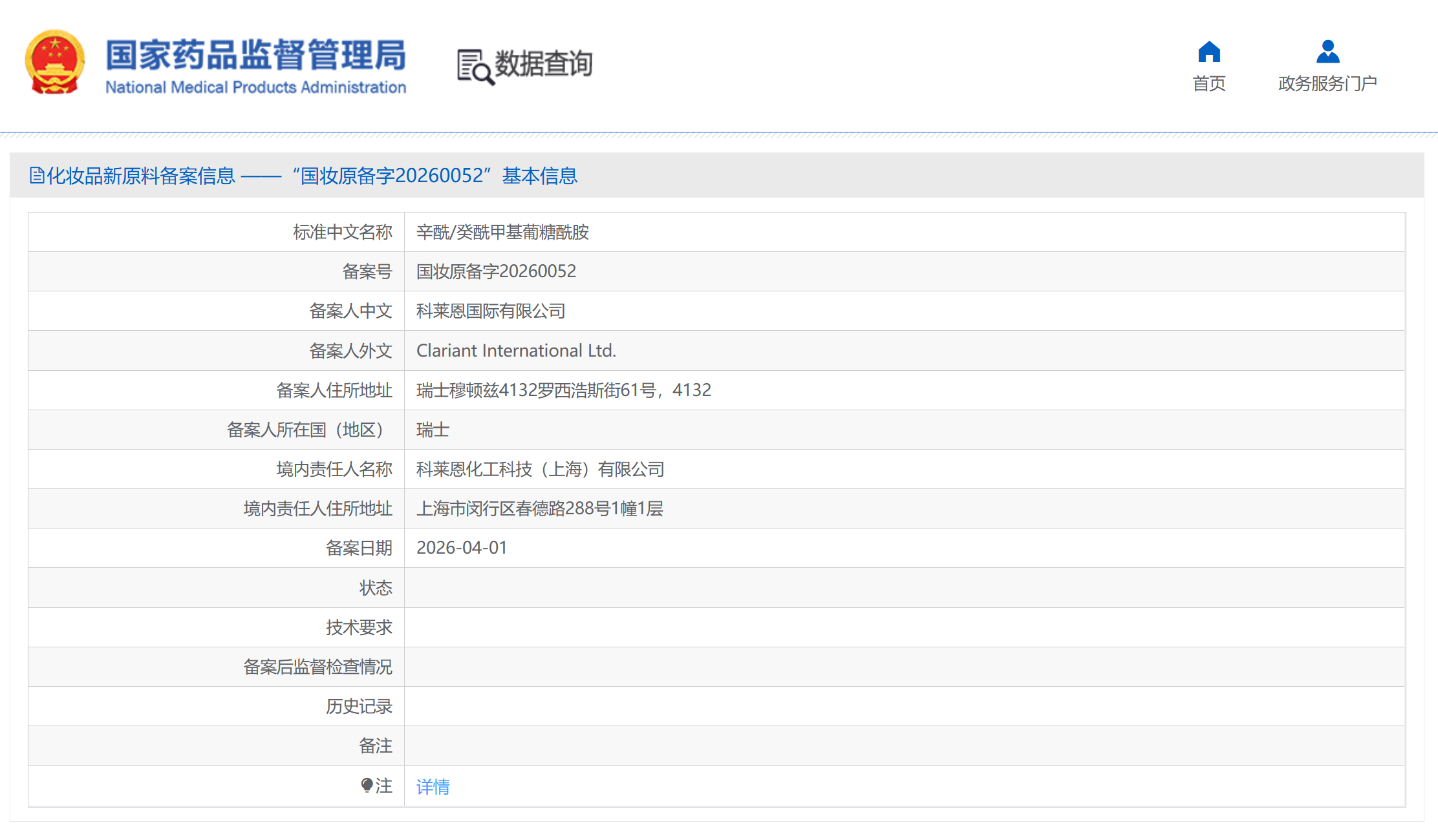Image resolution: width=1438 pixels, height=836 pixels.
Task: Click the document icon before 化妆品新原料备案信息
Action: pos(37,175)
